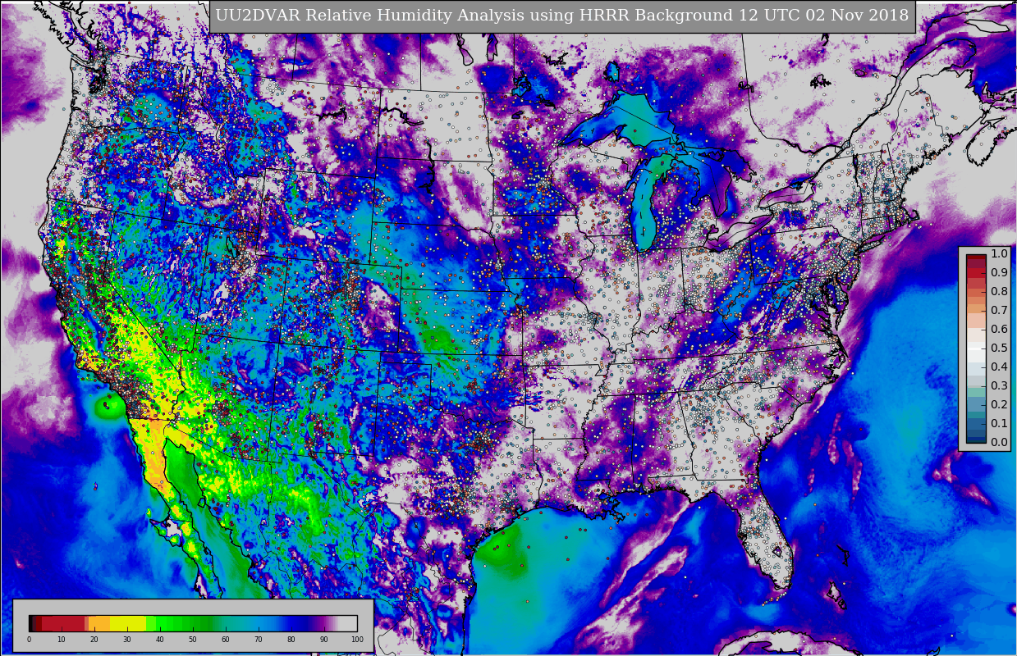Click the 20 label on humidity colorbar
The width and height of the screenshot is (1017, 656).
(94, 640)
